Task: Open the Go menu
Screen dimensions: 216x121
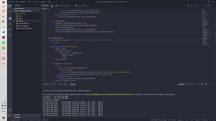Action: point(33,2)
